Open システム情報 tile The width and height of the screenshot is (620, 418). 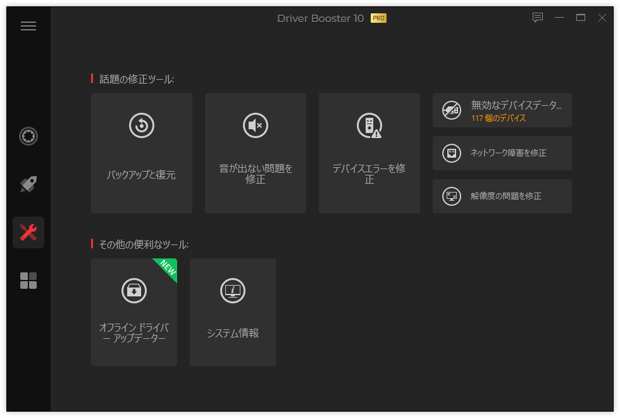click(x=233, y=312)
